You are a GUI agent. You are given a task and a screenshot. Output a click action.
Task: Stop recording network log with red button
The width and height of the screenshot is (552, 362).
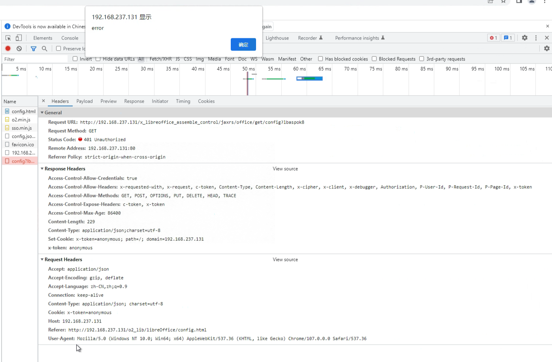8,49
